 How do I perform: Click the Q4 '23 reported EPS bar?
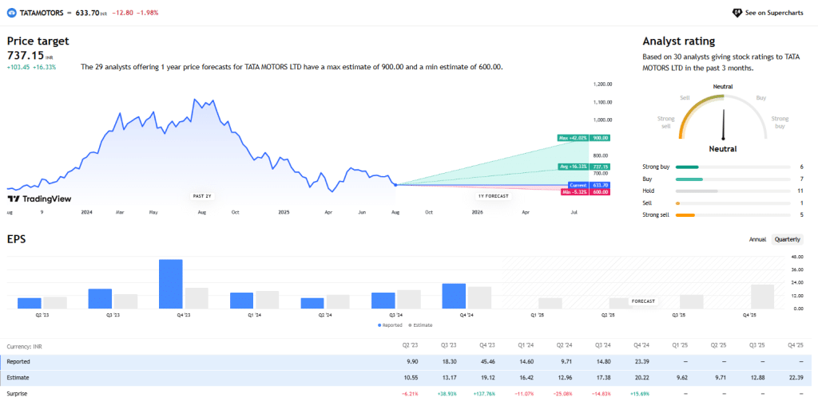(171, 284)
